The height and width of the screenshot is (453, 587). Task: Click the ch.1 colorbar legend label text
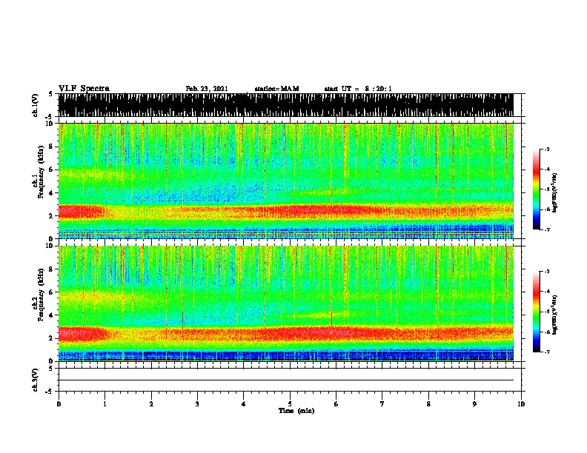pyautogui.click(x=554, y=192)
